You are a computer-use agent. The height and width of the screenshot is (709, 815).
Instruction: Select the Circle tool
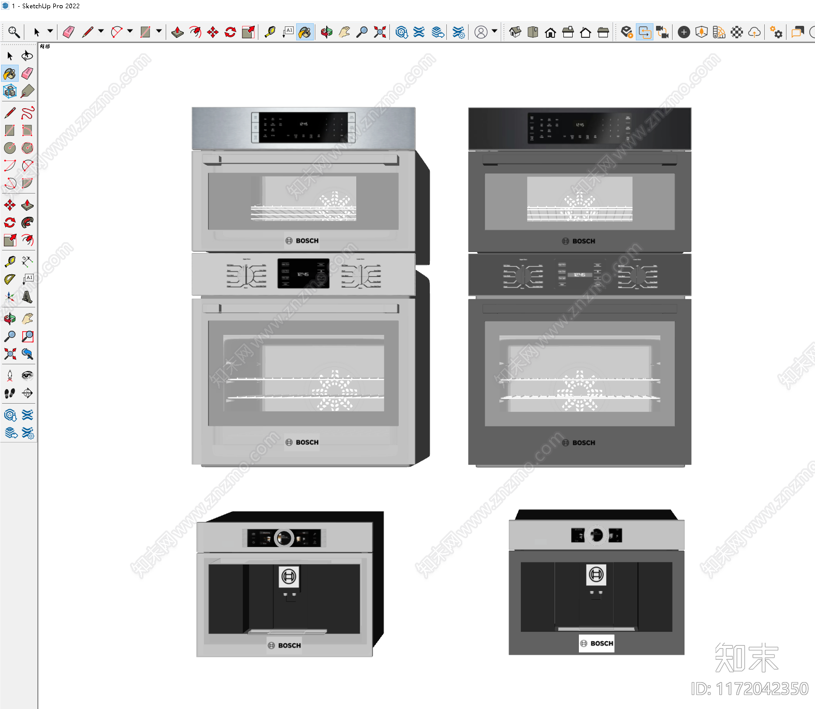10,148
